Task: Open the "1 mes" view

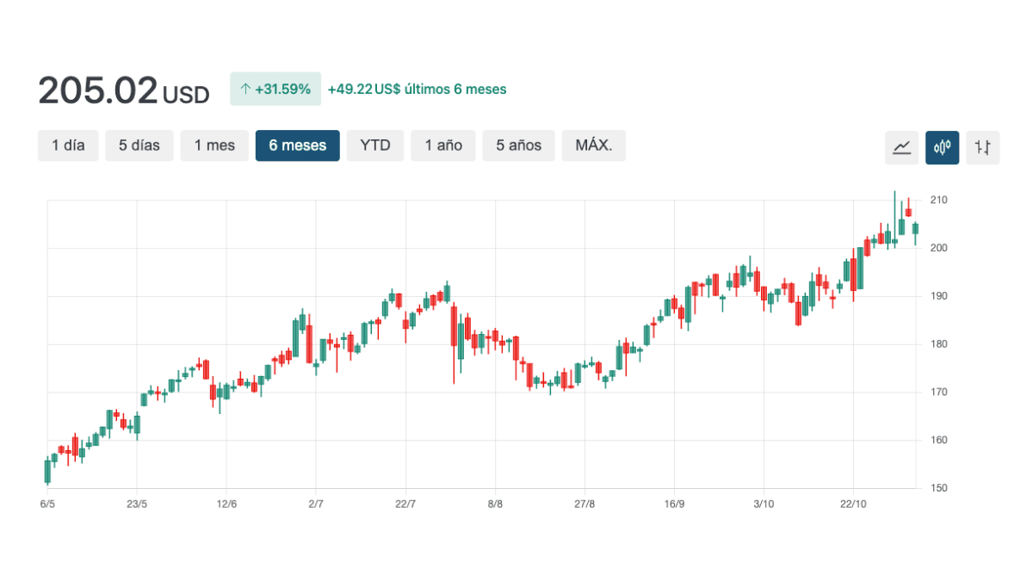Action: (x=214, y=145)
